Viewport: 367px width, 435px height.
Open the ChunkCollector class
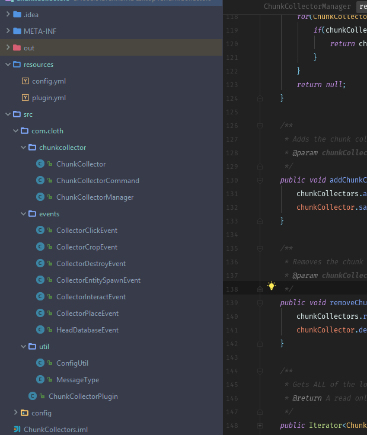tap(81, 164)
